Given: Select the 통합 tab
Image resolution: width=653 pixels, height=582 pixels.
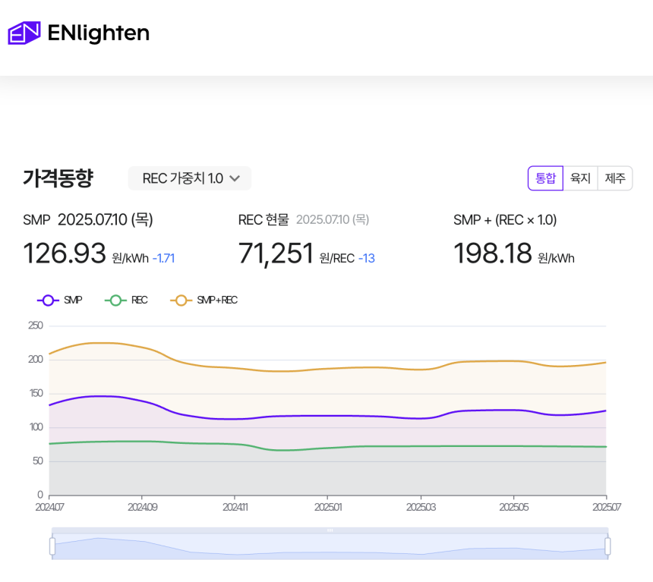Looking at the screenshot, I should pyautogui.click(x=545, y=178).
